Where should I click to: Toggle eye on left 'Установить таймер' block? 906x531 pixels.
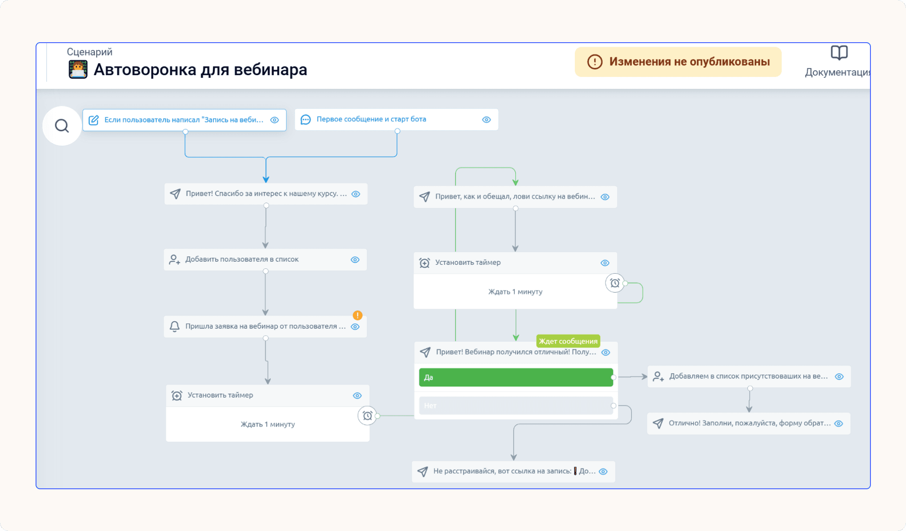click(357, 395)
